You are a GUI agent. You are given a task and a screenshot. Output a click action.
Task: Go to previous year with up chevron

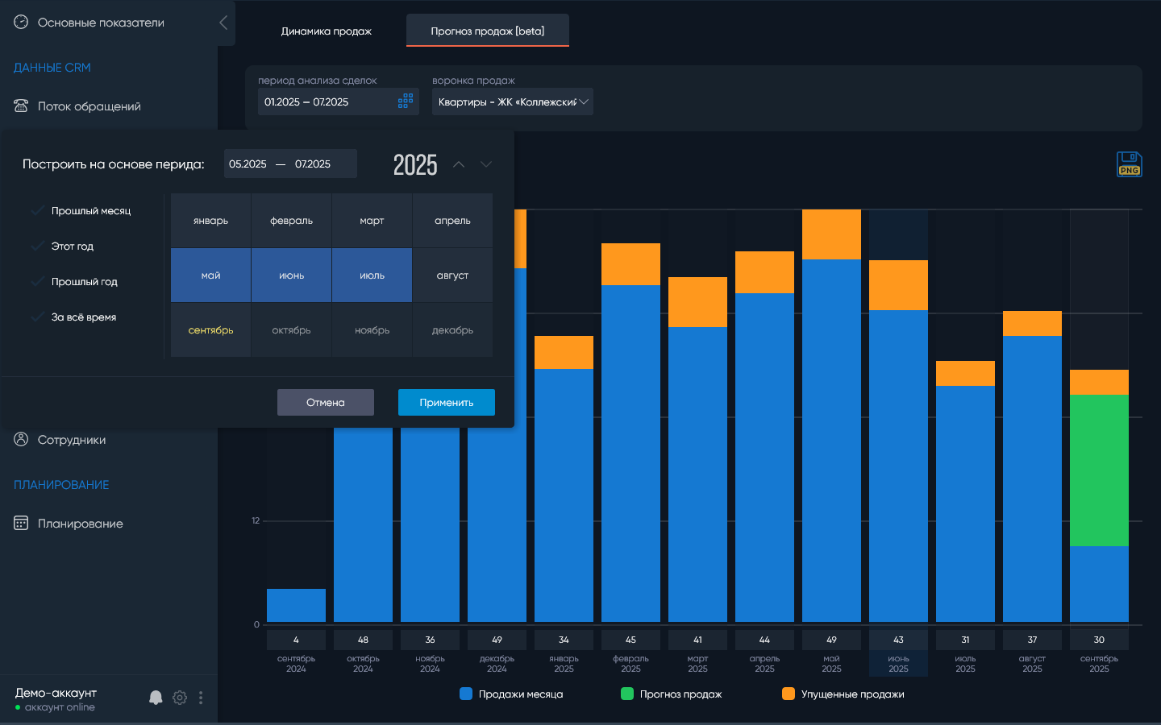tap(459, 164)
